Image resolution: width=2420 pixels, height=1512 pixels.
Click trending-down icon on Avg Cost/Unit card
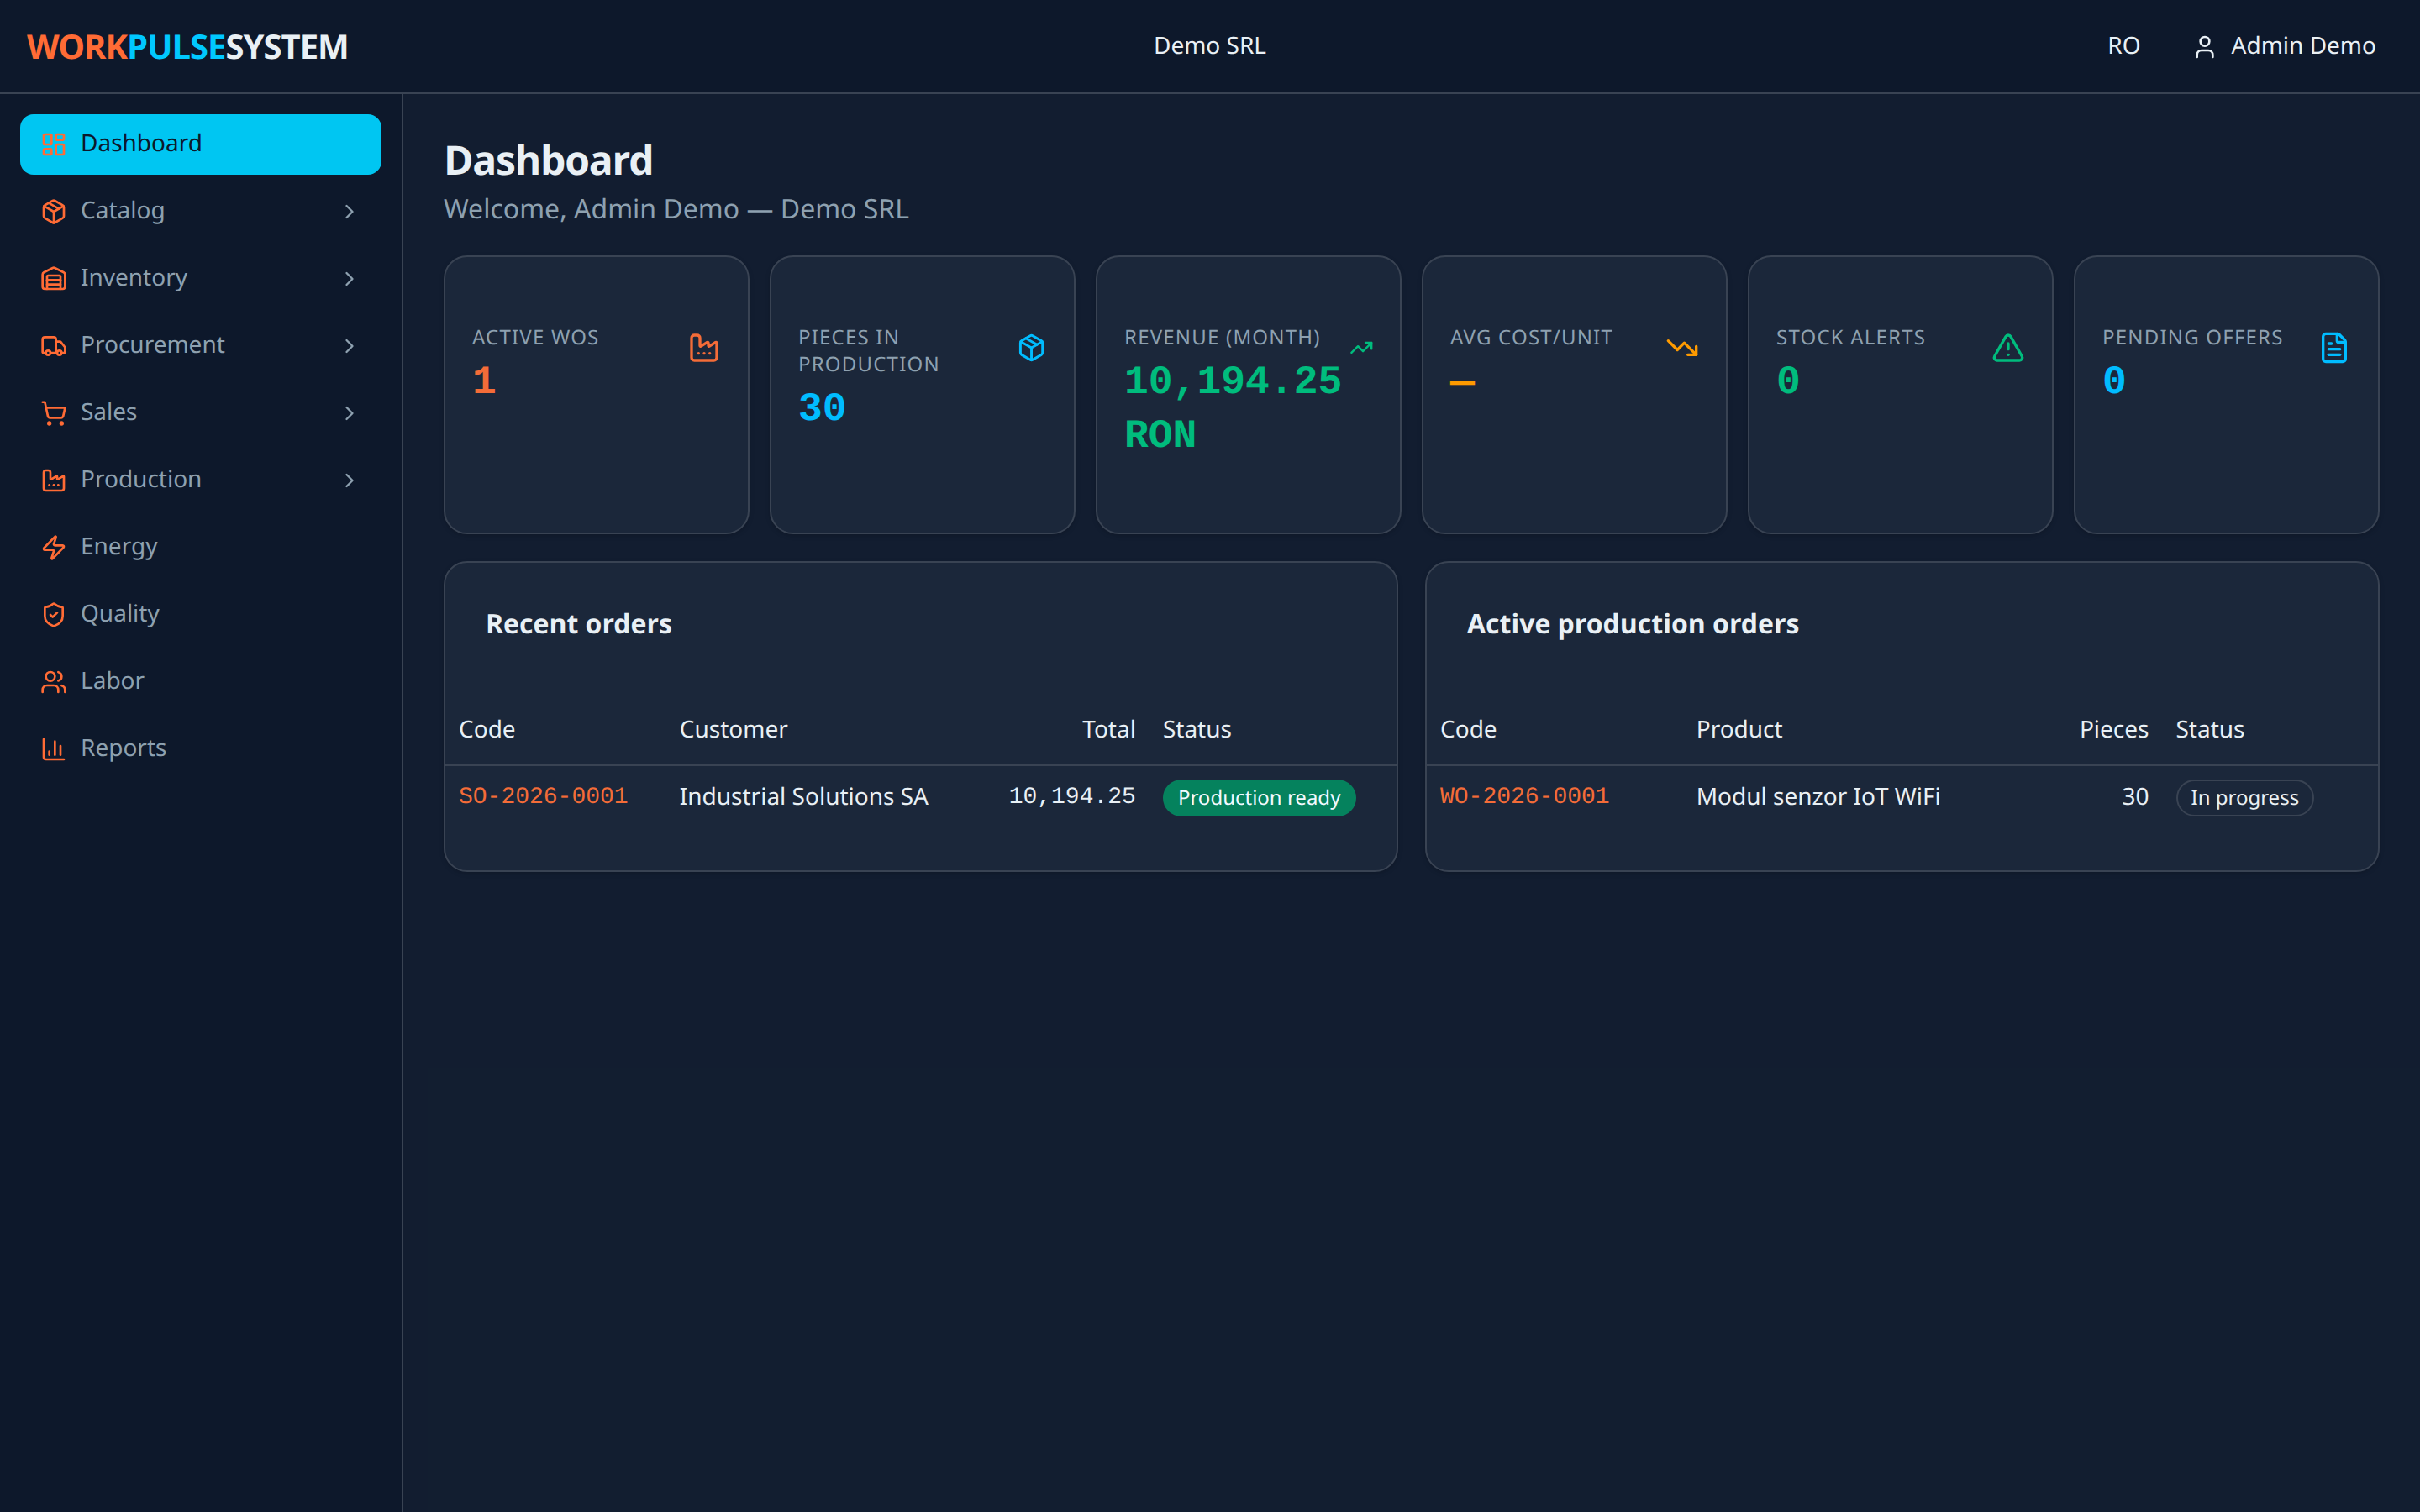(x=1683, y=348)
